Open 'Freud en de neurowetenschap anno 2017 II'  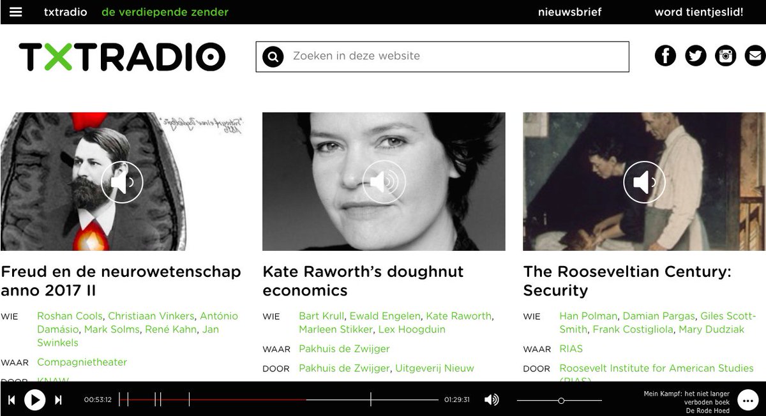121,281
